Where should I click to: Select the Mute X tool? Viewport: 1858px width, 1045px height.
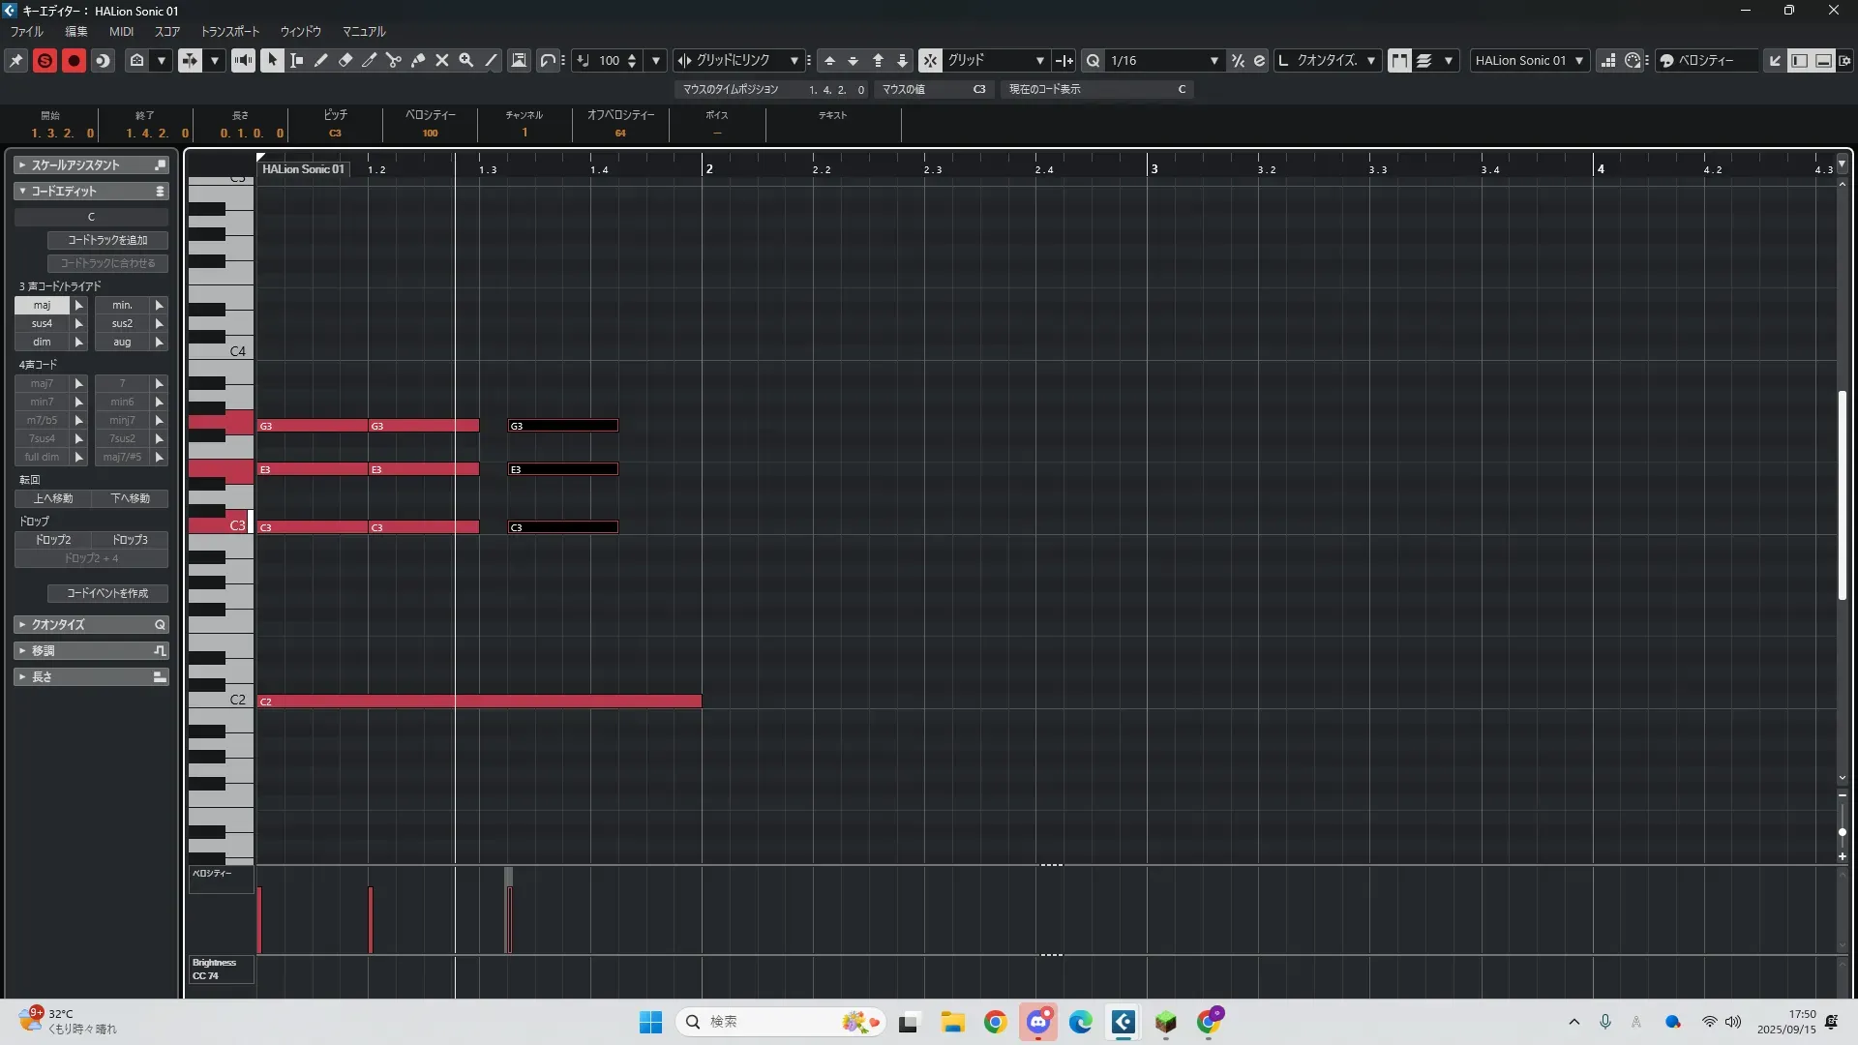coord(442,60)
